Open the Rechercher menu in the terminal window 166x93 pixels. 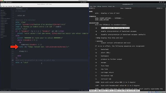(105, 6)
